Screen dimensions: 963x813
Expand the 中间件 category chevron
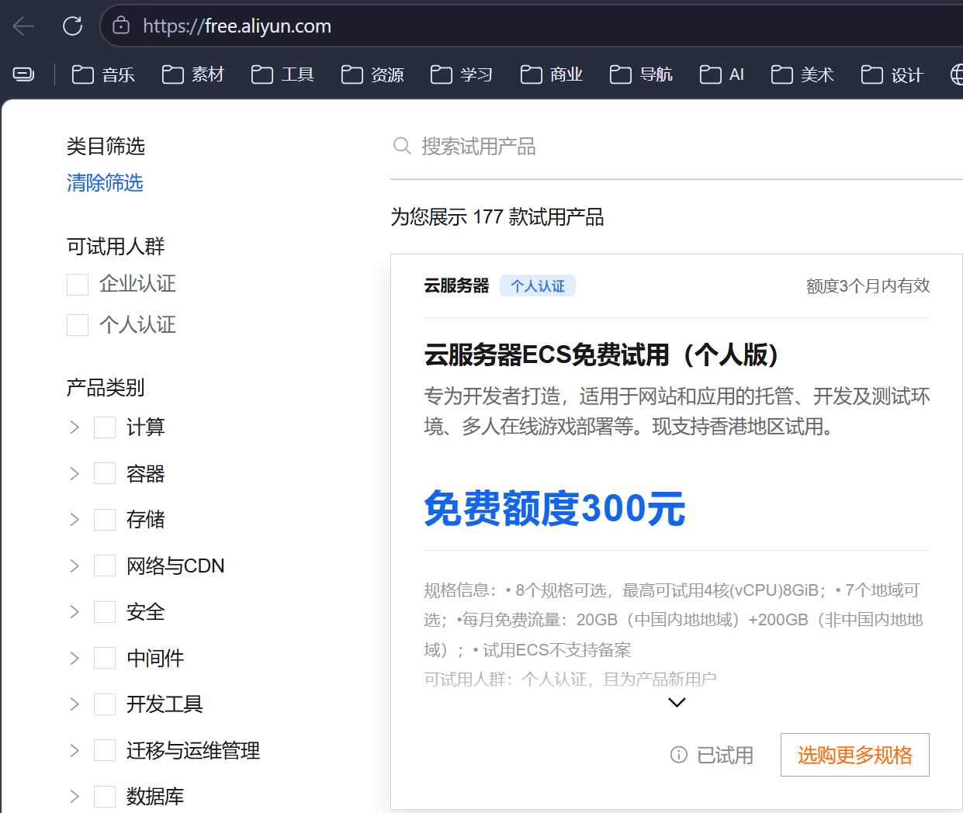tap(74, 658)
